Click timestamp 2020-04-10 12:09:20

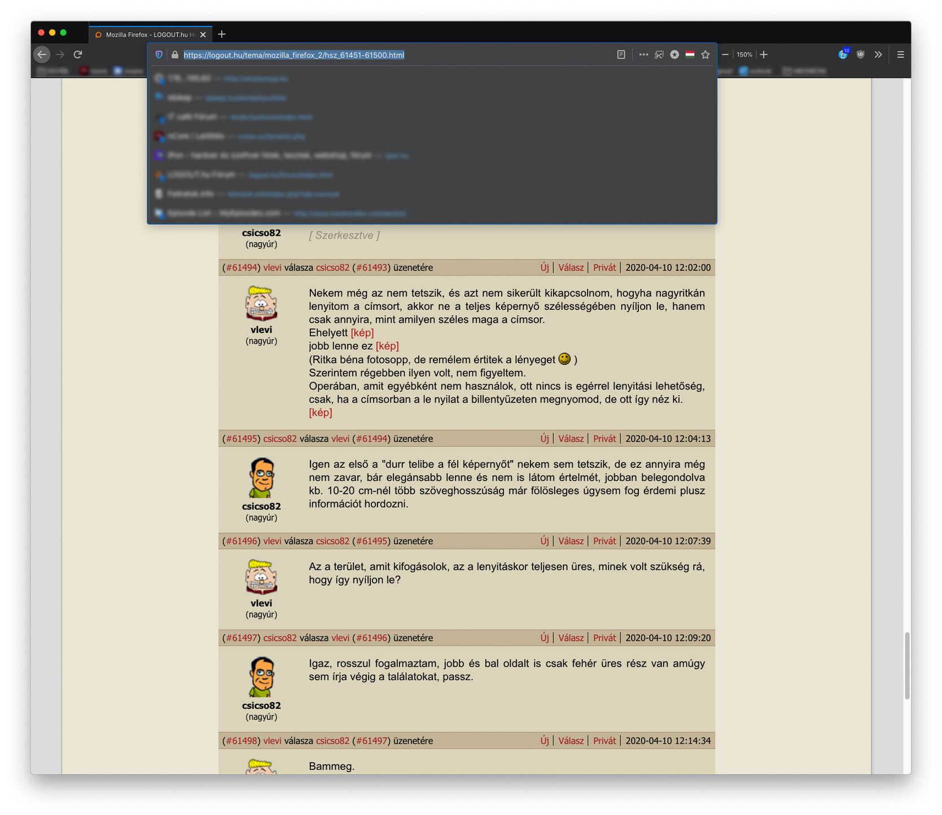tap(668, 638)
